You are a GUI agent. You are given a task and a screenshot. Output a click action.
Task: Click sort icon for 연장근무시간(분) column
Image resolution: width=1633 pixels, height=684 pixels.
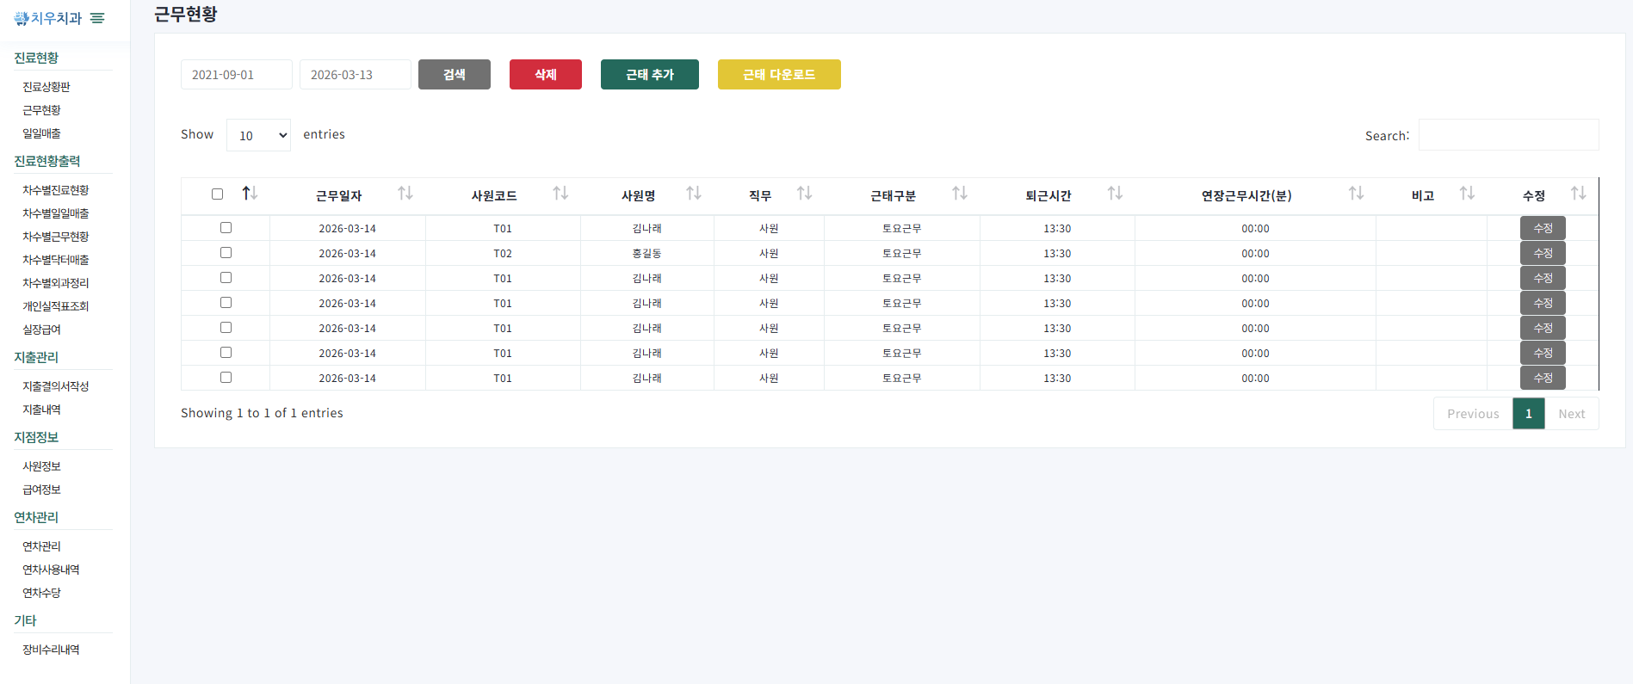click(1356, 194)
